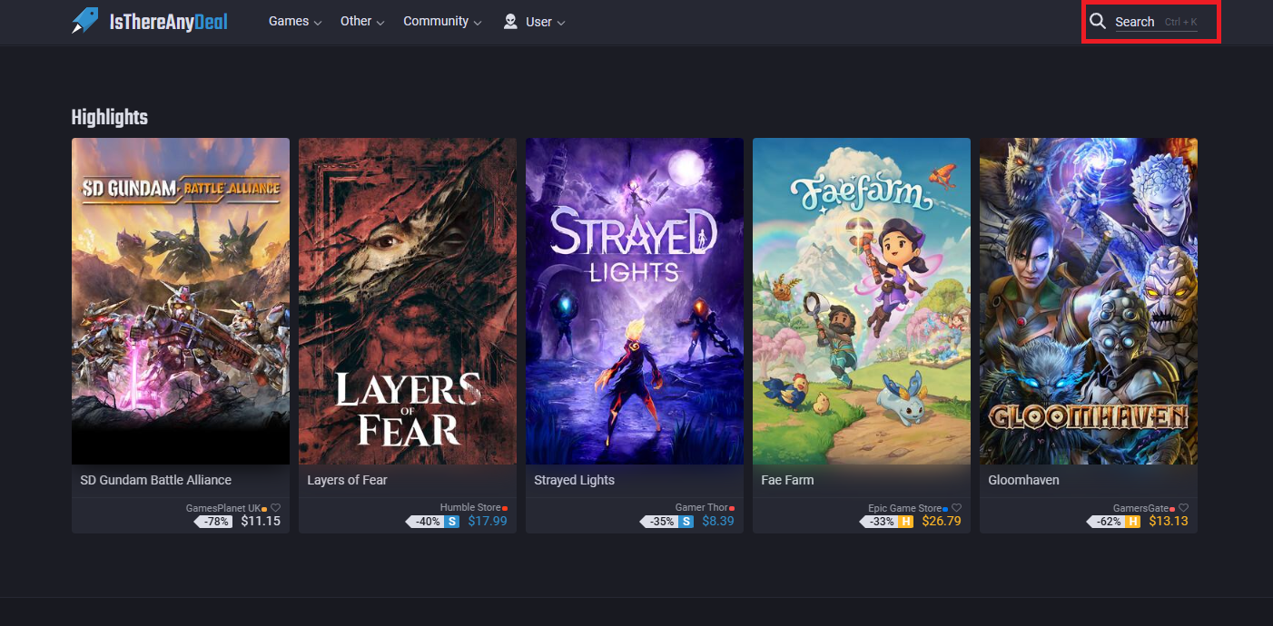Click the search magnifying glass icon
This screenshot has width=1273, height=626.
click(1098, 21)
